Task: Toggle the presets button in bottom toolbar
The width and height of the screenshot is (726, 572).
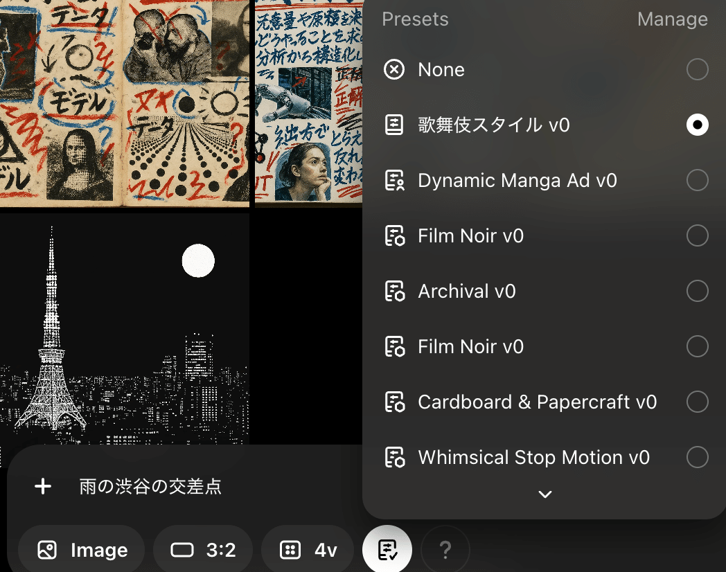Action: [387, 551]
